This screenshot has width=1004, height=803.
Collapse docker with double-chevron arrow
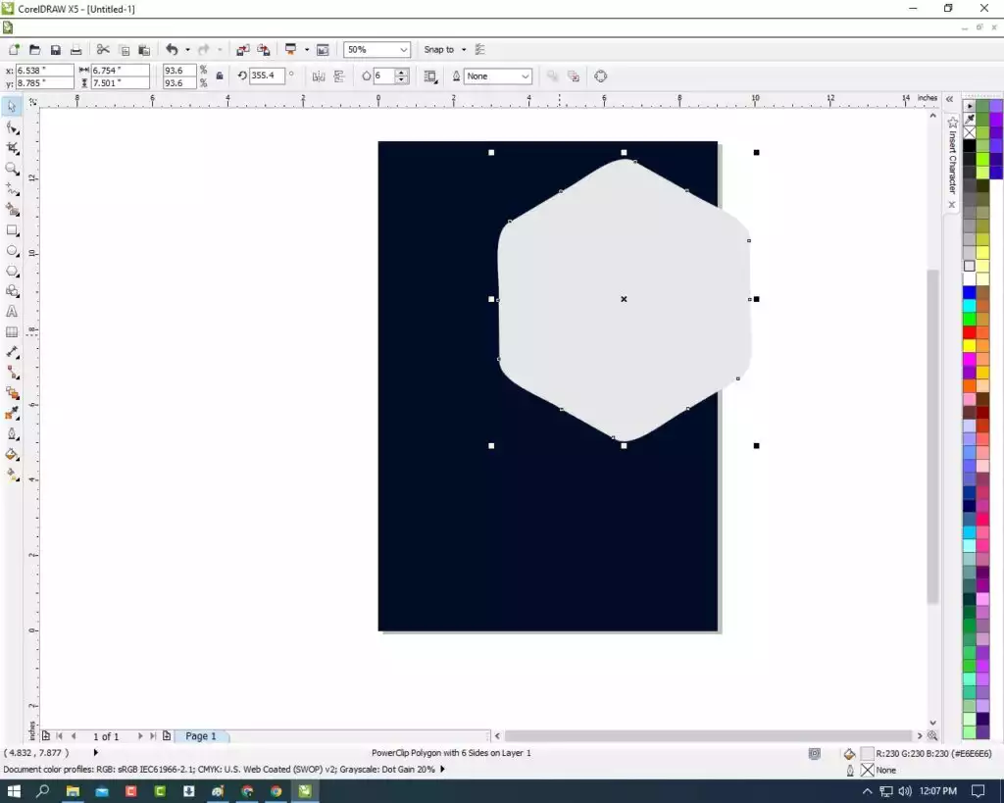point(949,99)
